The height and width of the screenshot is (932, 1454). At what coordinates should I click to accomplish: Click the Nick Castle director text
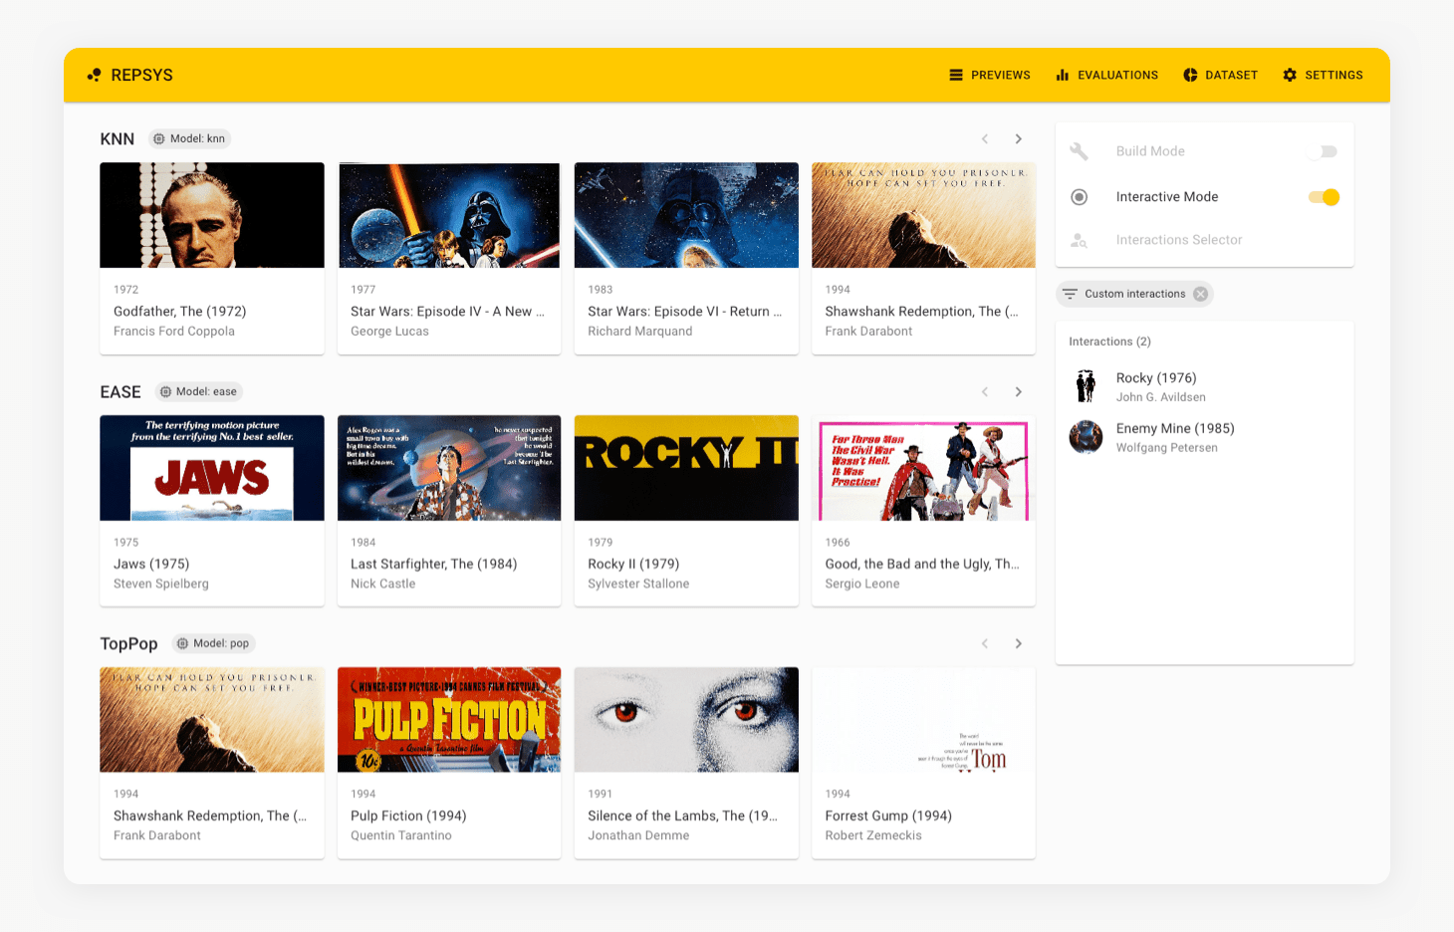(382, 583)
